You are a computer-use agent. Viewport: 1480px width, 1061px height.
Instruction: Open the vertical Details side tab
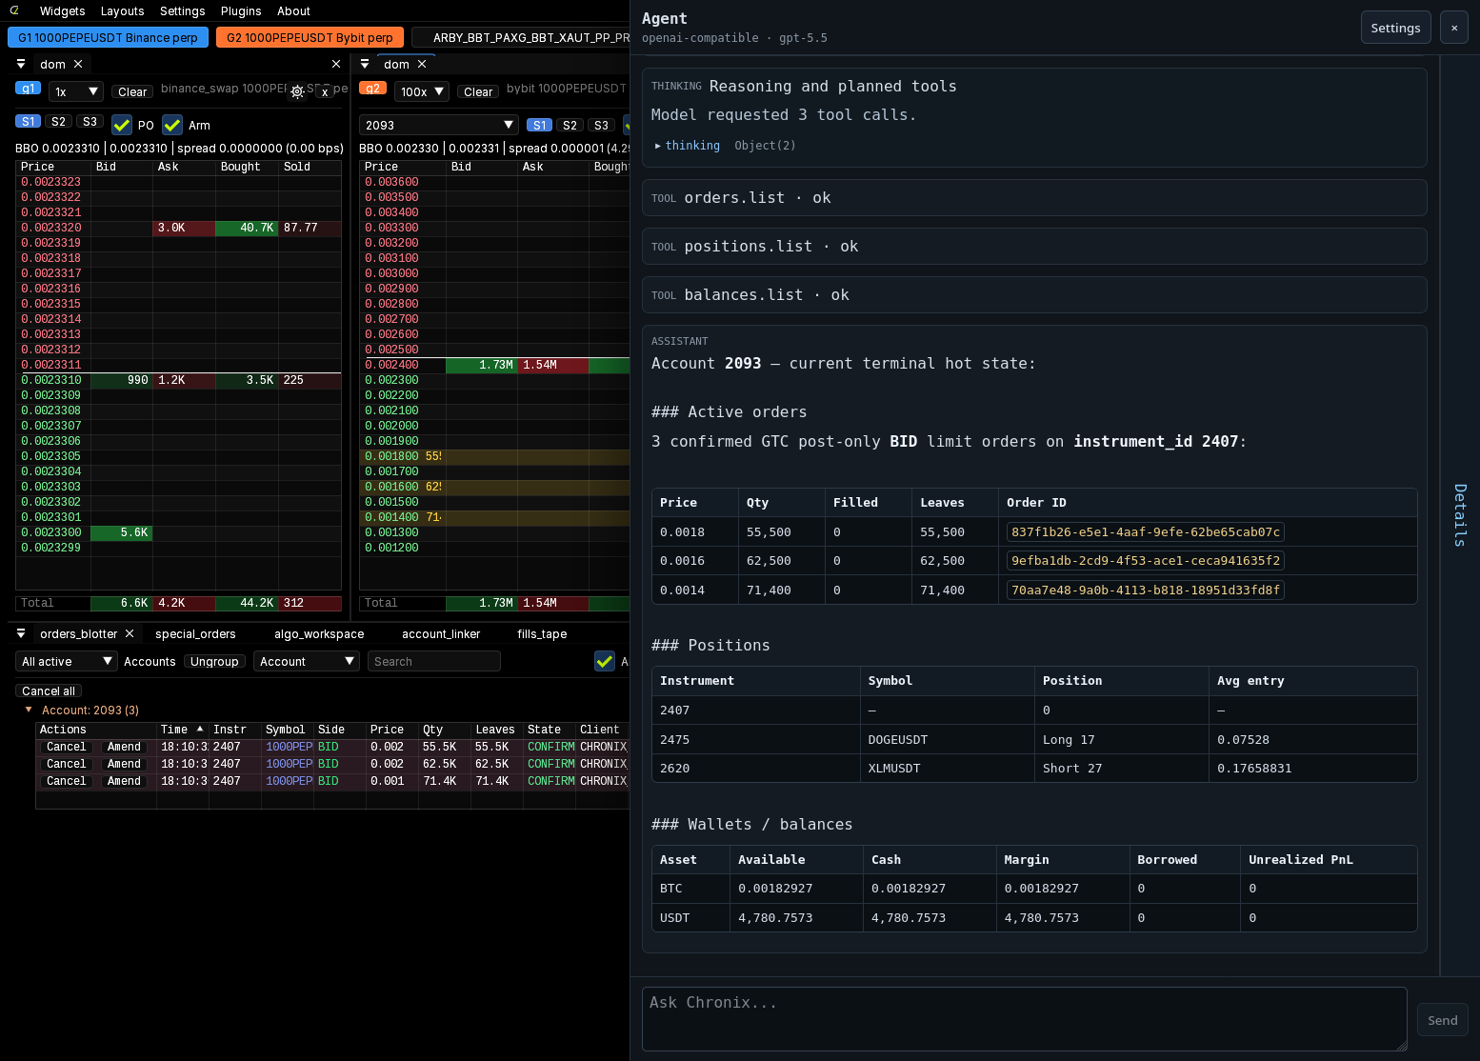tap(1460, 515)
